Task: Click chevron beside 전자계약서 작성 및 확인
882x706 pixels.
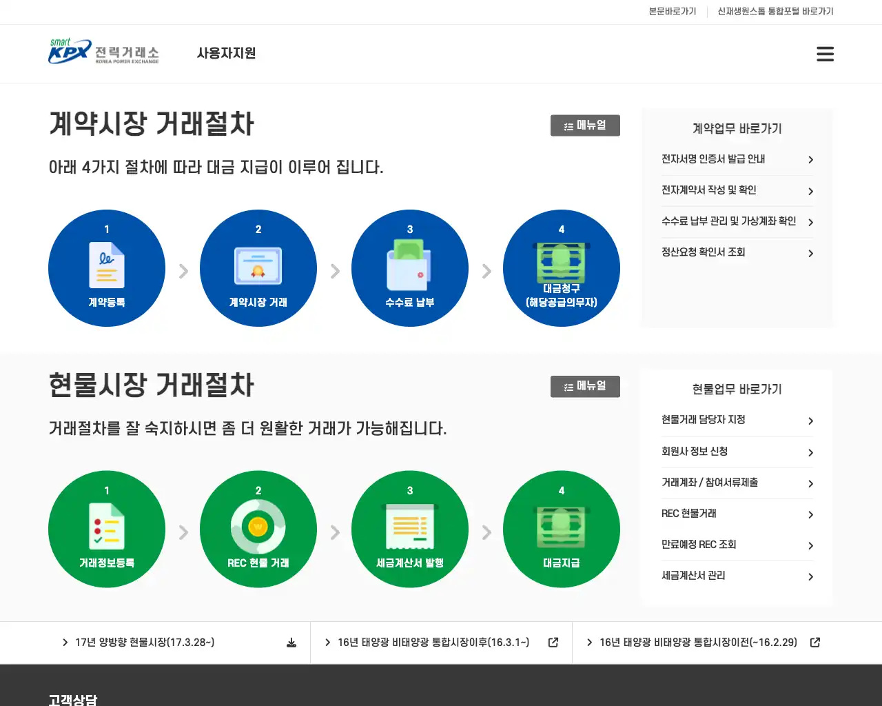Action: pyautogui.click(x=810, y=192)
